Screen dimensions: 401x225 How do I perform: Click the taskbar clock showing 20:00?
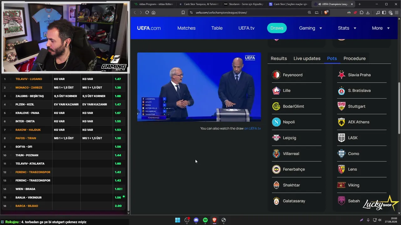point(394,218)
